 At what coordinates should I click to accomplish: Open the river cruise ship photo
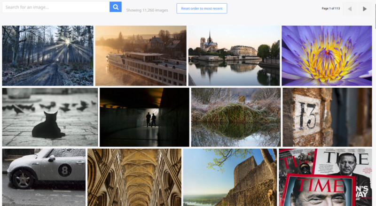(141, 55)
